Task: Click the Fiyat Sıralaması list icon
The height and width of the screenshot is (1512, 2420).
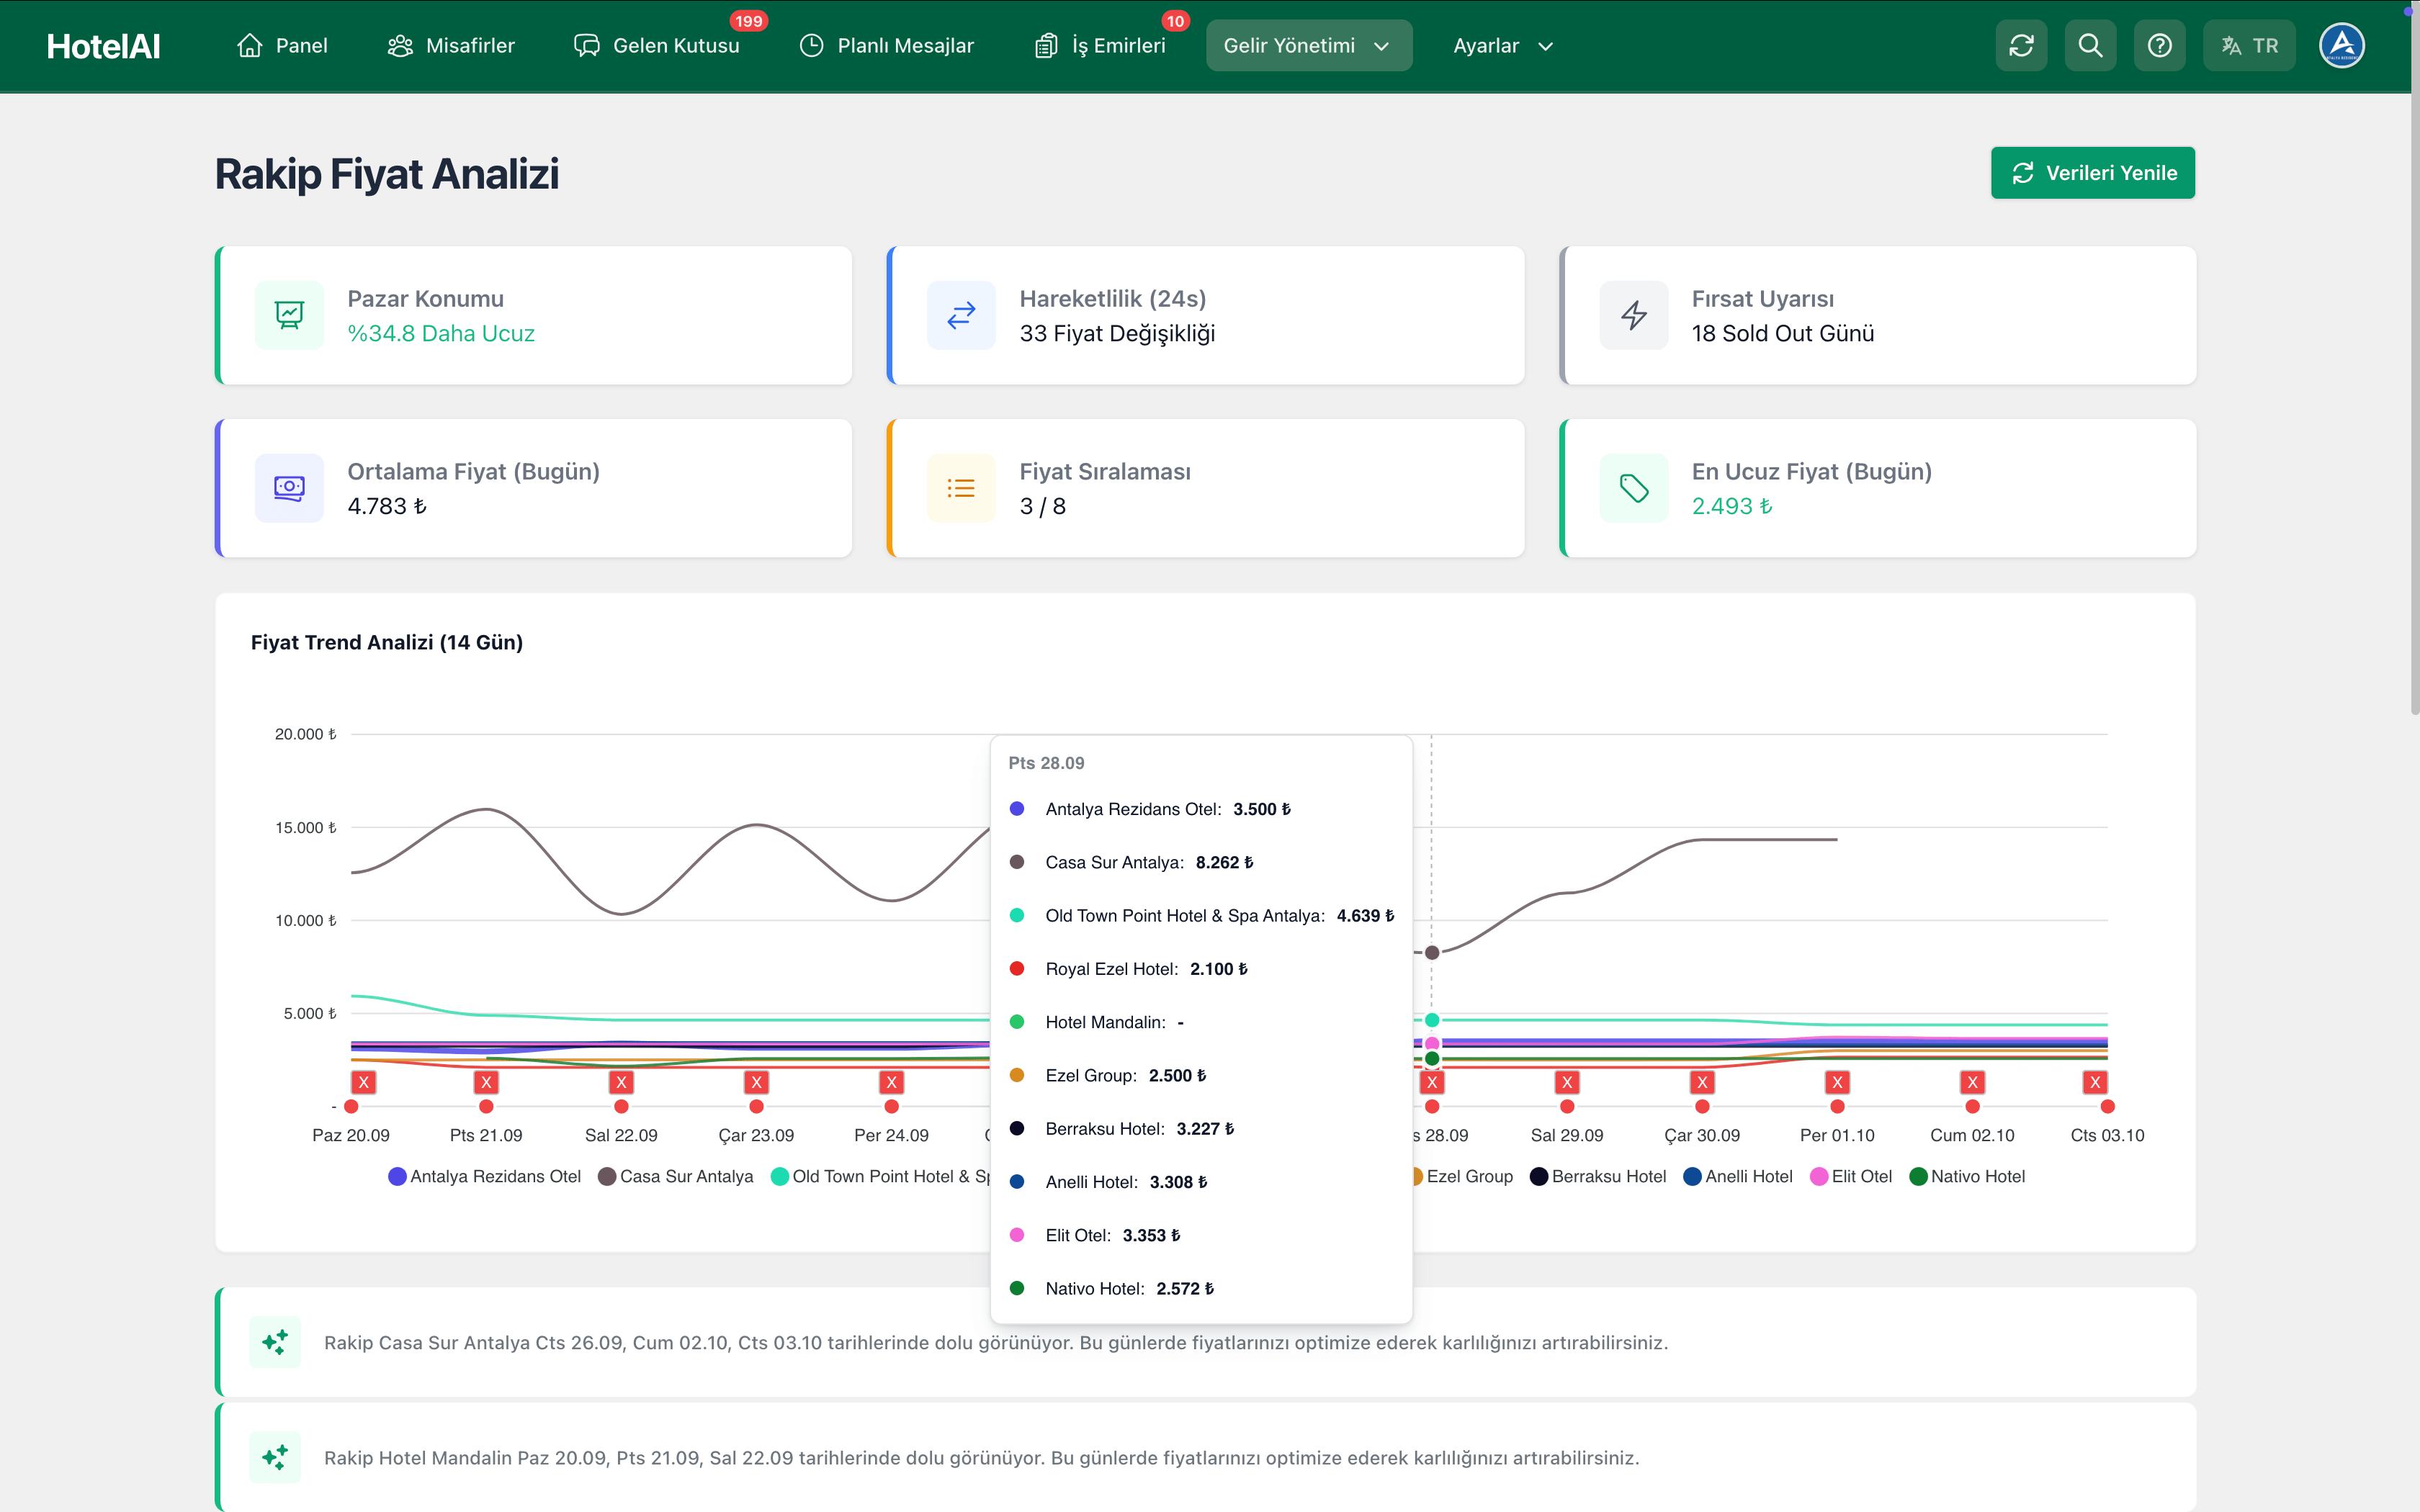Action: pos(961,488)
